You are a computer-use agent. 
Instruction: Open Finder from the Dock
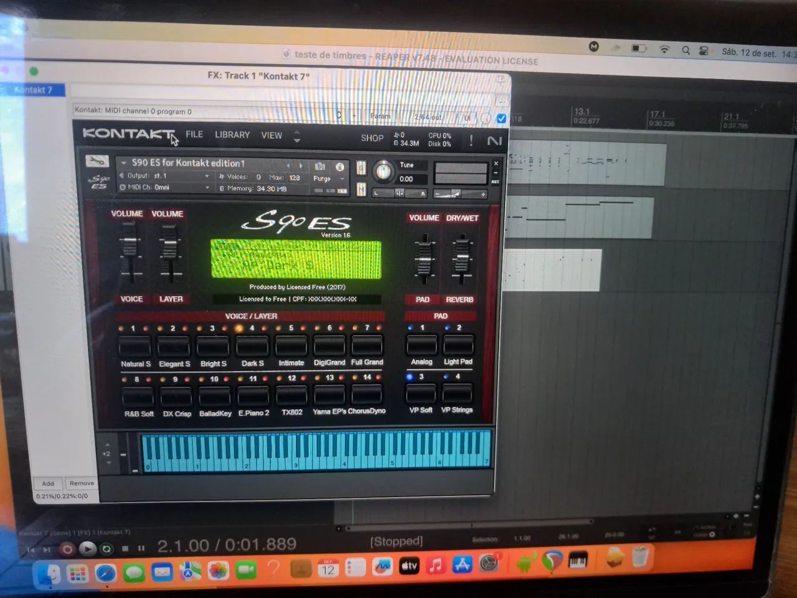48,573
